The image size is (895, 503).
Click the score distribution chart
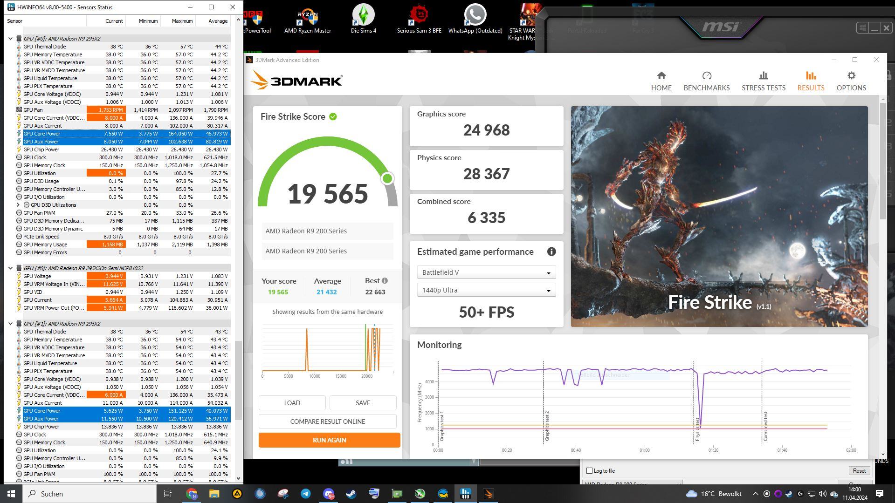coord(327,350)
